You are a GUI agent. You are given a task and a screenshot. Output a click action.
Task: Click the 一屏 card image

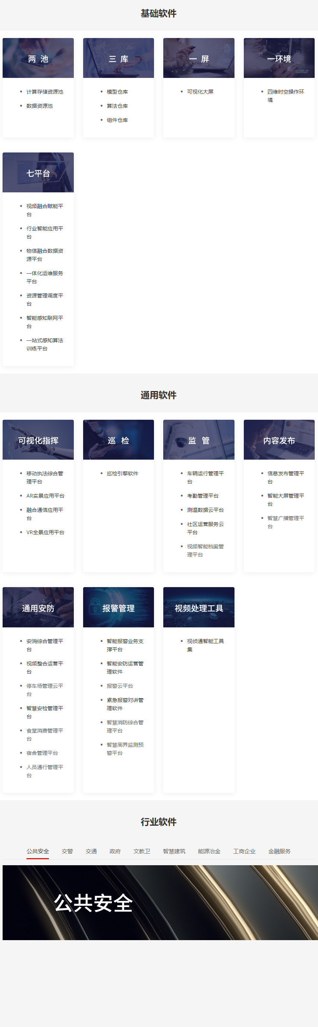199,58
